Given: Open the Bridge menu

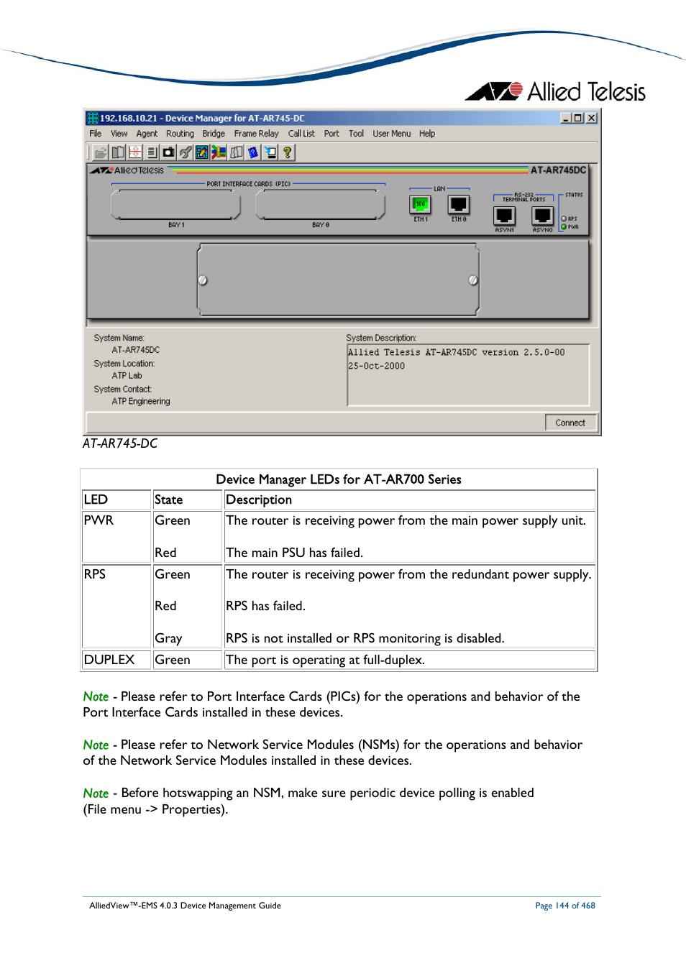Looking at the screenshot, I should tap(214, 134).
